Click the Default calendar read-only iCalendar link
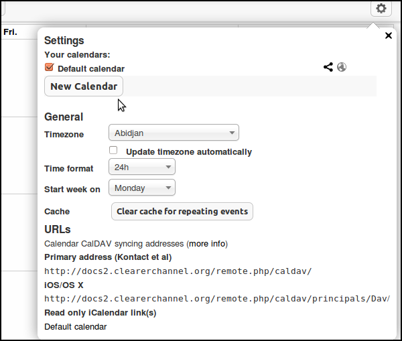 coord(75,327)
